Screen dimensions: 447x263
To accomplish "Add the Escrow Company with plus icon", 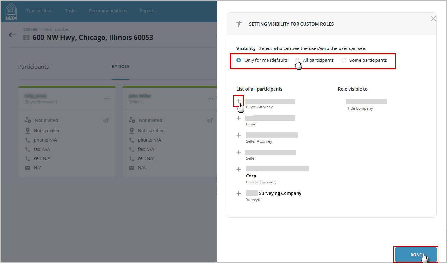I will tap(239, 170).
